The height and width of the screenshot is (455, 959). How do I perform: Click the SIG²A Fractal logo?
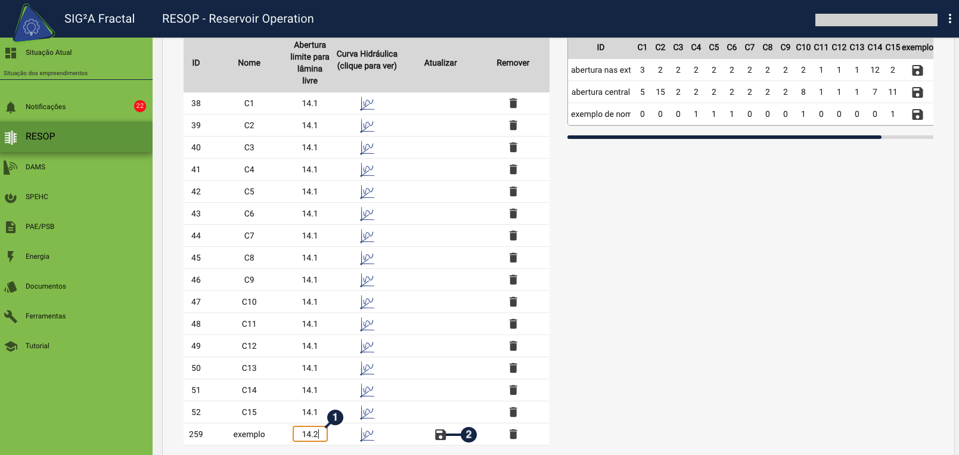[31, 24]
